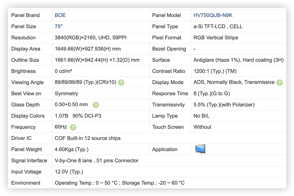Click the Environment label
294x196 pixels.
26,183
